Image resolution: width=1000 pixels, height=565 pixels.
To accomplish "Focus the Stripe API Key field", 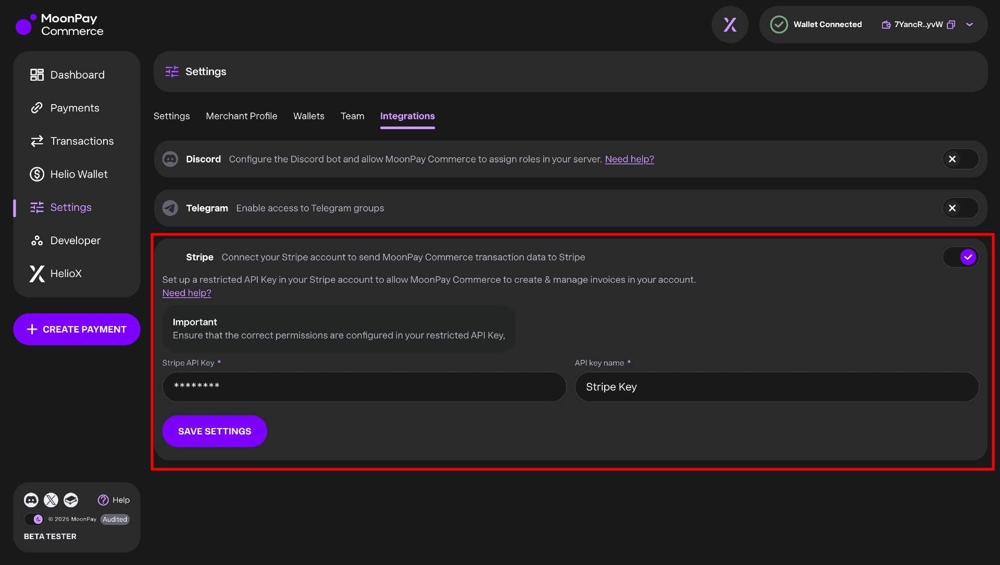I will pos(364,386).
